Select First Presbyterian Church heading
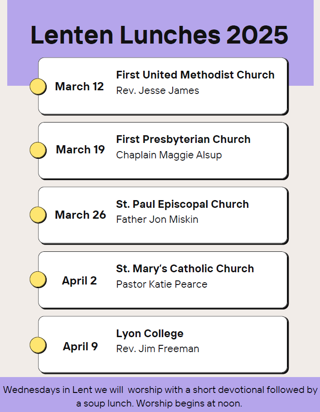The width and height of the screenshot is (320, 412). tap(183, 139)
